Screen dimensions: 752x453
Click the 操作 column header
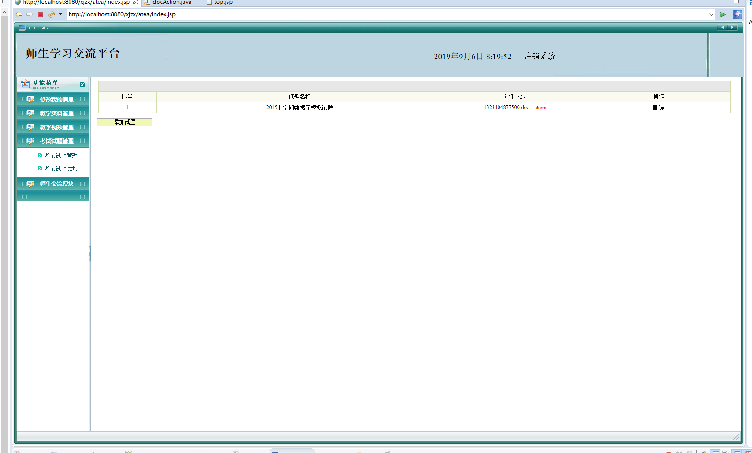tap(658, 96)
